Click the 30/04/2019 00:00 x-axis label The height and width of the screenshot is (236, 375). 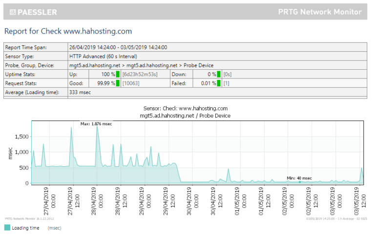[192, 201]
